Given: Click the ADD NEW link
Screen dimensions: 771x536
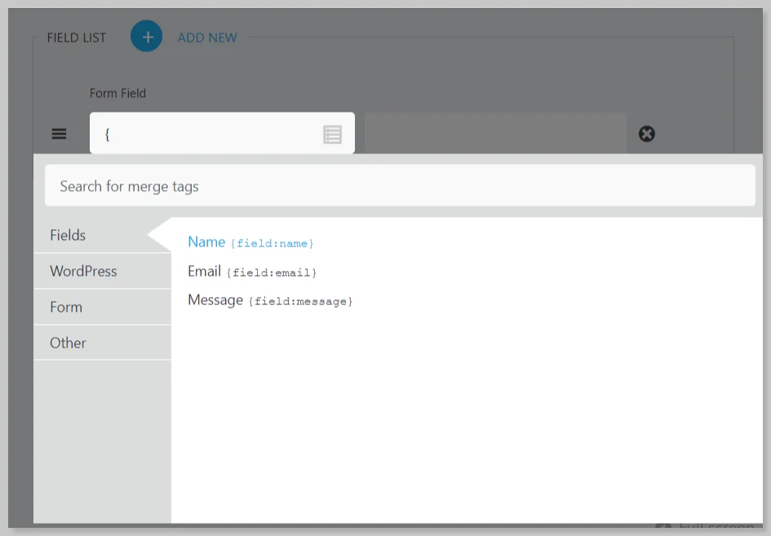Looking at the screenshot, I should click(x=207, y=38).
